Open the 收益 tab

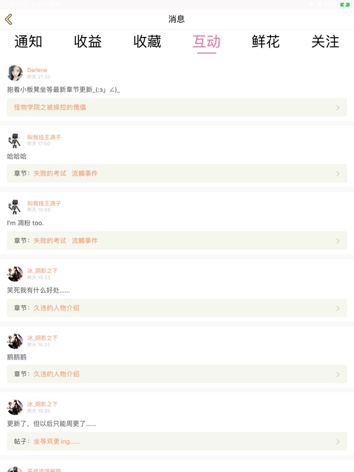pos(88,42)
